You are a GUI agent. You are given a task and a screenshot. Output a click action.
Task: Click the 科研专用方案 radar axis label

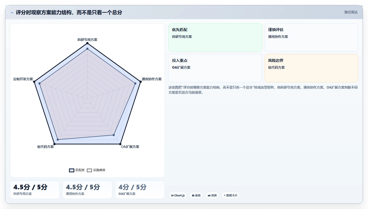(87, 40)
